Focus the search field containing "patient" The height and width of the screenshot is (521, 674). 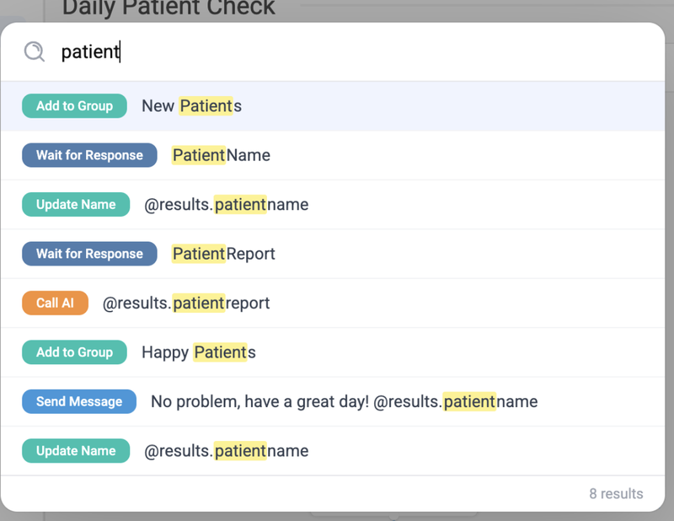pyautogui.click(x=337, y=52)
